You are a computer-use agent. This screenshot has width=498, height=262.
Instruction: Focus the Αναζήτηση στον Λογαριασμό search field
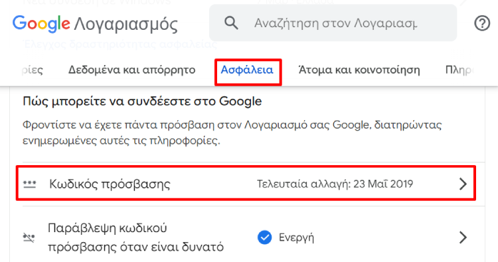click(x=333, y=23)
